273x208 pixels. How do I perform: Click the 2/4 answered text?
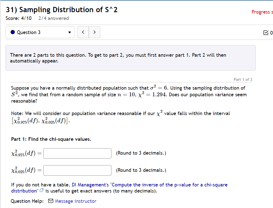pos(53,18)
